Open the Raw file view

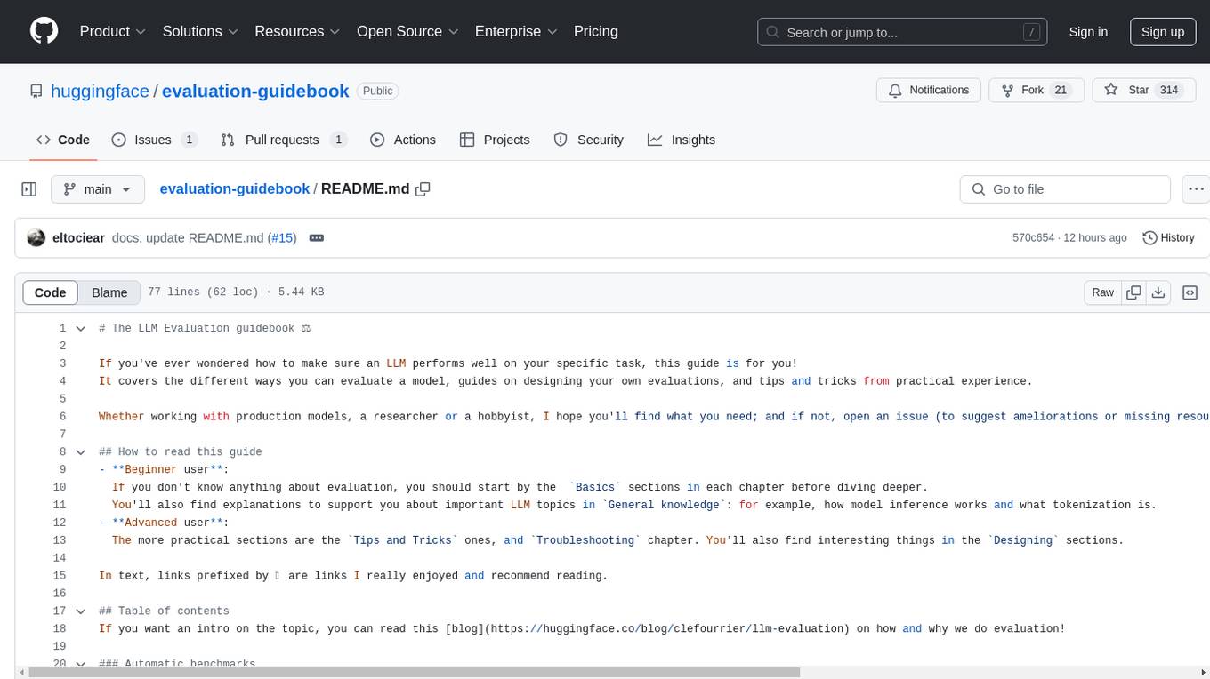coord(1102,292)
